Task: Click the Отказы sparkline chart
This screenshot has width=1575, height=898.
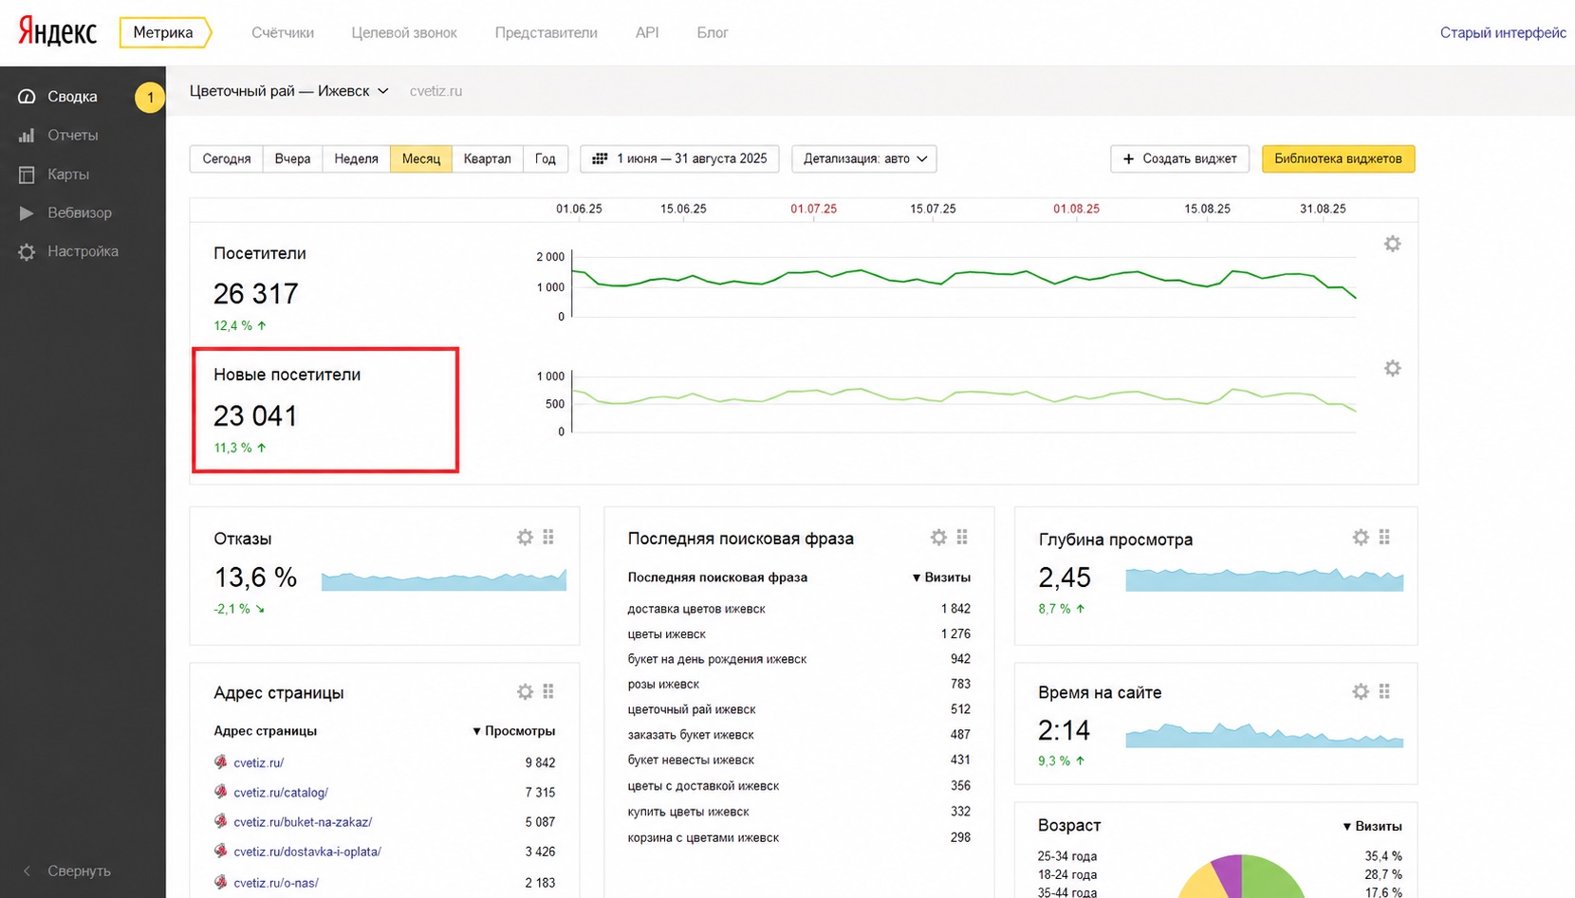Action: point(444,580)
